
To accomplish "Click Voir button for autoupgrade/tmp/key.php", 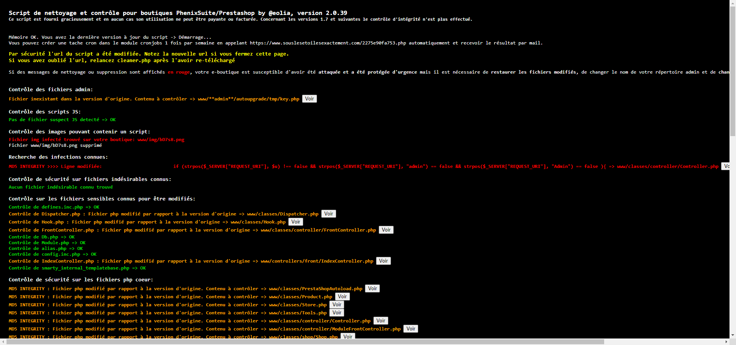I will (309, 99).
